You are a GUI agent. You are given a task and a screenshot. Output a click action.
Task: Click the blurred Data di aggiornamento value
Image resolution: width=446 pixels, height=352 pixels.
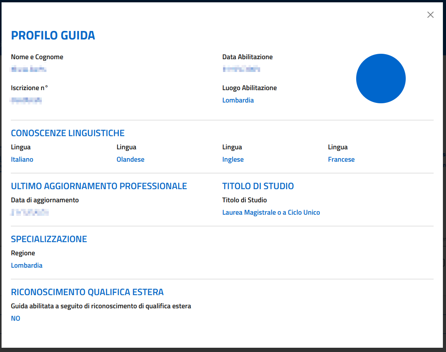click(x=30, y=212)
